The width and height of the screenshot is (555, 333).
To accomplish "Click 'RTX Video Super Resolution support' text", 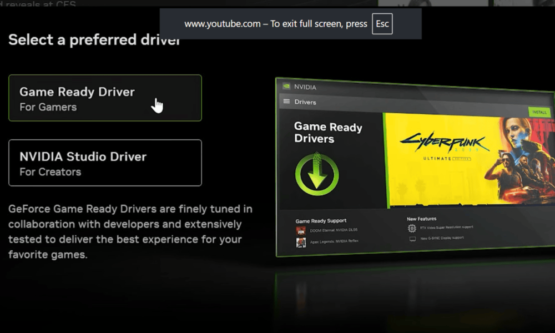I will pos(446,227).
